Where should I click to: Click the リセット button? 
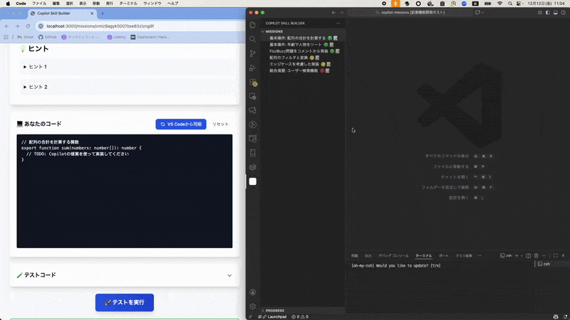[220, 124]
